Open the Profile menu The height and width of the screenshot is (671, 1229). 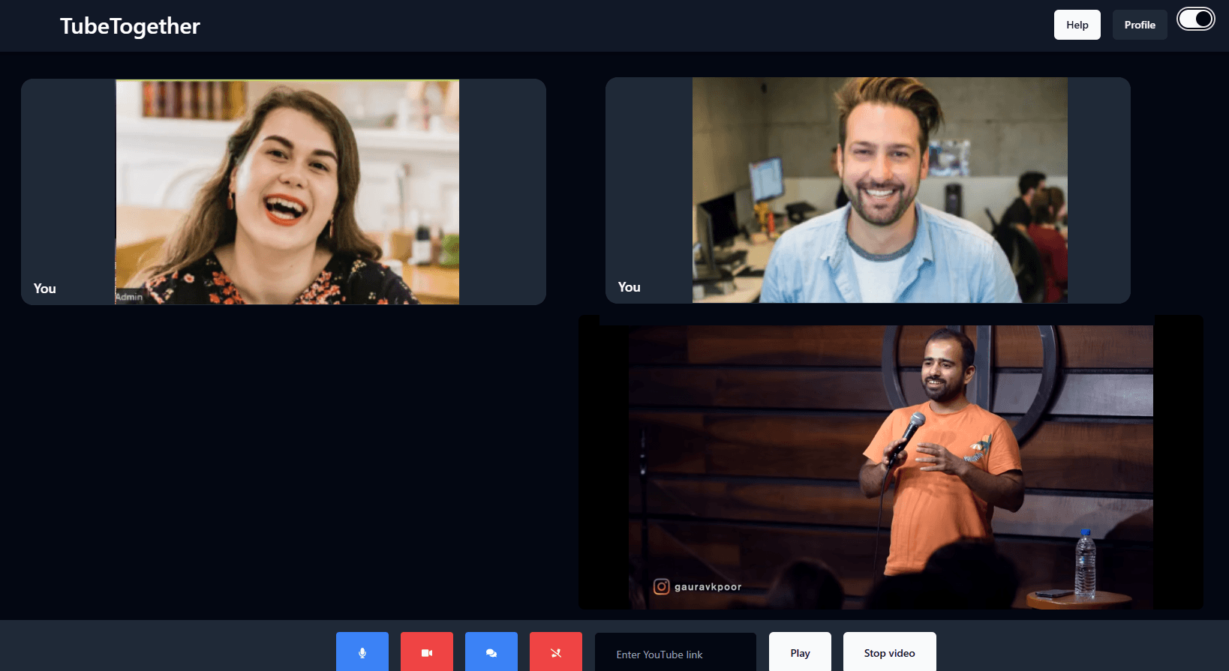(1139, 25)
